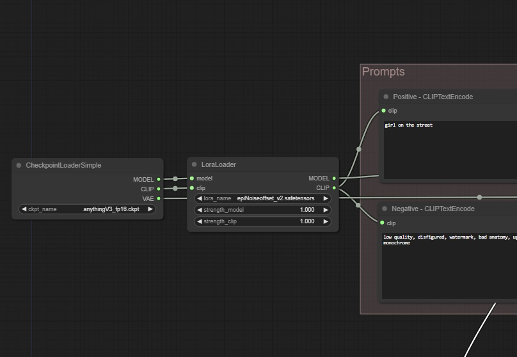This screenshot has width=517, height=357.
Task: Select previous LoRA with lora_name left arrow
Action: 199,198
